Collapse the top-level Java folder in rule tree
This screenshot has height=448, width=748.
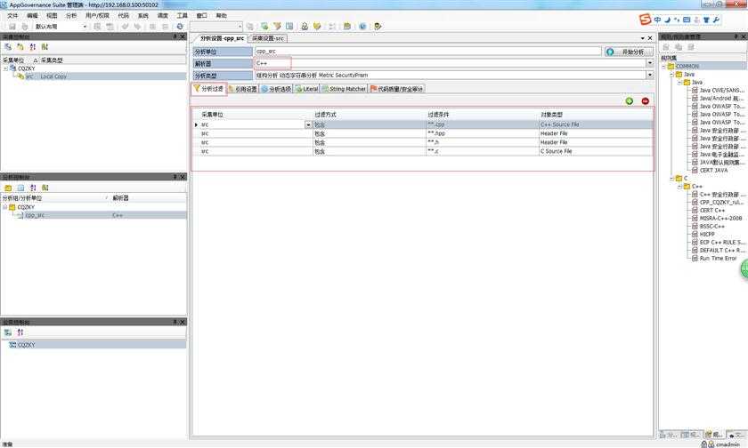[x=671, y=75]
